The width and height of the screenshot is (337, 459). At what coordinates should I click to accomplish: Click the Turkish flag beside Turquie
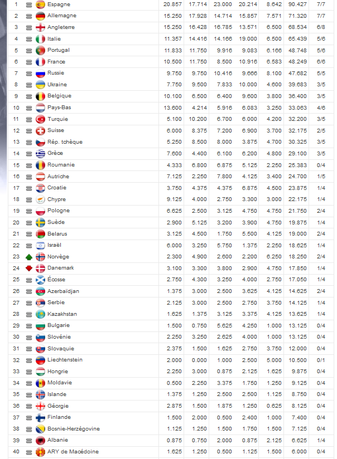40,119
